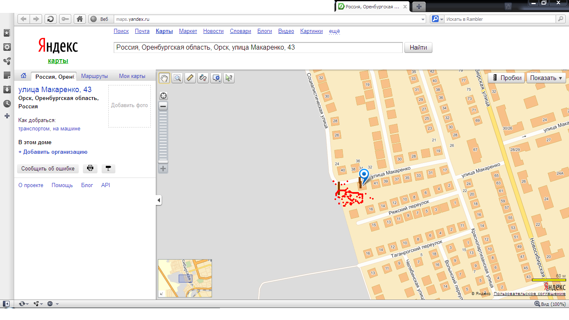Collapse the left results panel arrow
Viewport: 569px width, 320px height.
pyautogui.click(x=159, y=200)
